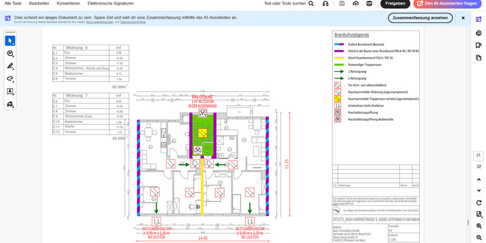
Task: Select the comment tool in left toolbar
Action: 10,53
